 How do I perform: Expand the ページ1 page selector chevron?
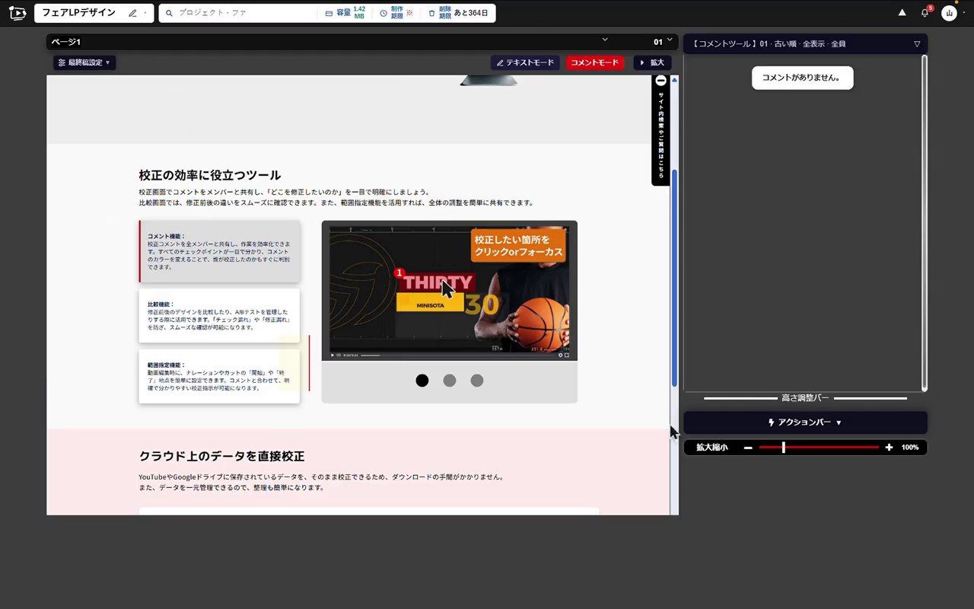click(x=605, y=40)
